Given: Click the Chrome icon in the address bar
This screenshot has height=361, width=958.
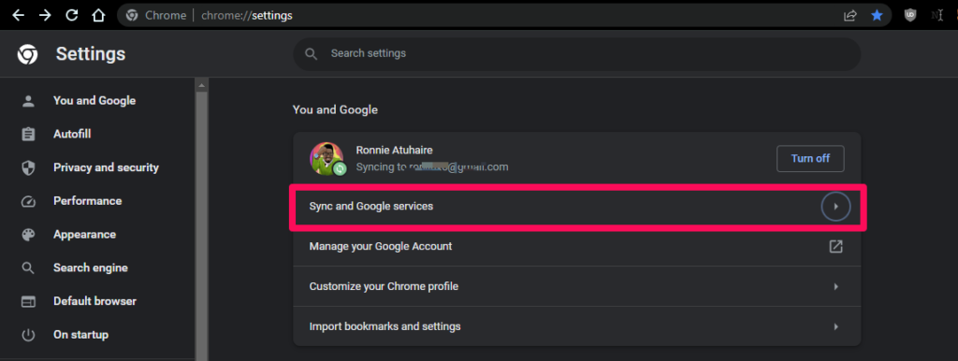Looking at the screenshot, I should point(132,15).
